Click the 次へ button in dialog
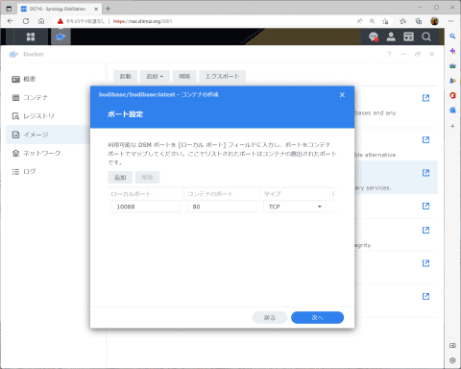 [x=317, y=317]
